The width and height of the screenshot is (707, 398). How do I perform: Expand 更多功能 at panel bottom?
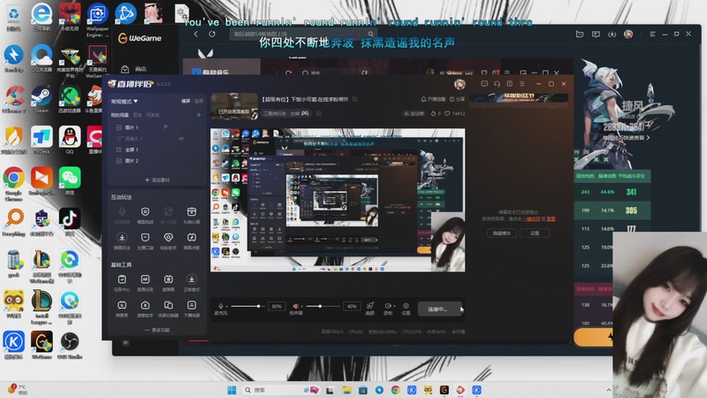point(157,330)
